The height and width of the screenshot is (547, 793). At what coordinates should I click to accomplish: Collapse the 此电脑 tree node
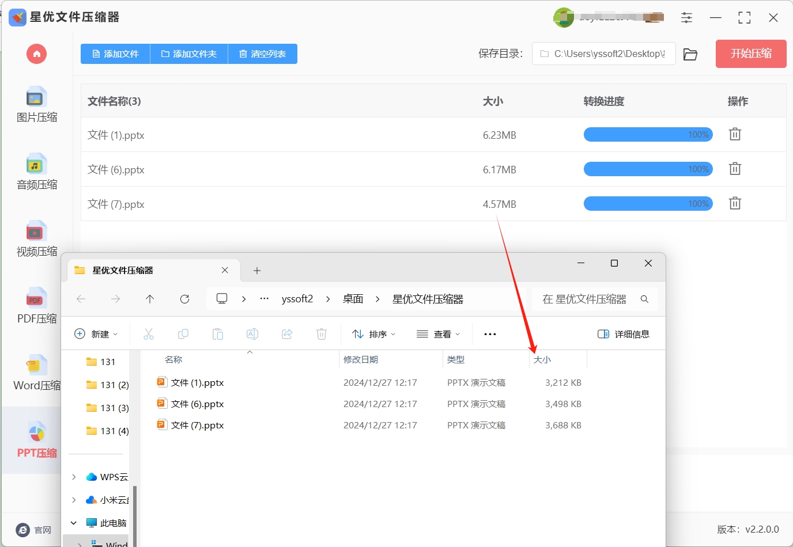click(74, 523)
